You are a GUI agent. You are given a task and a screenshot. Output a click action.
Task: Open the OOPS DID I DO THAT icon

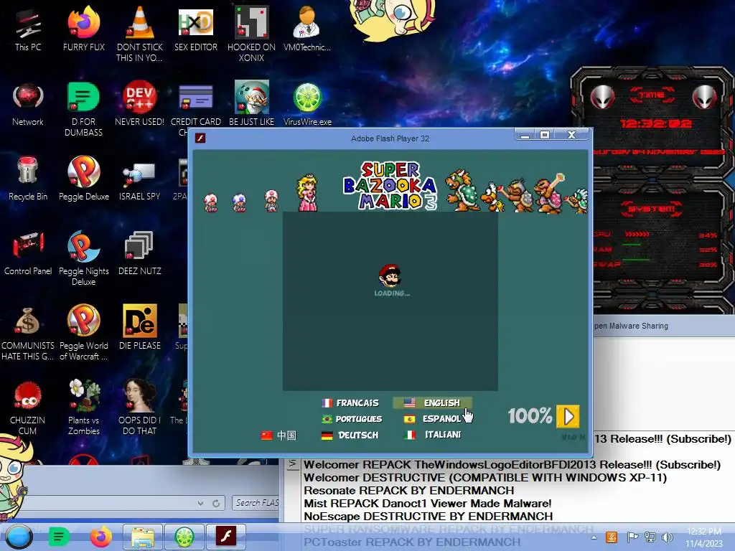click(140, 408)
